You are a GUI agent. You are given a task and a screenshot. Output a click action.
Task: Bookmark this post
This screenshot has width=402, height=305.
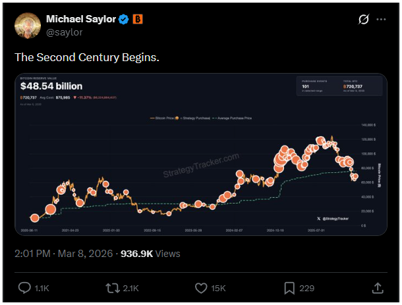click(289, 288)
